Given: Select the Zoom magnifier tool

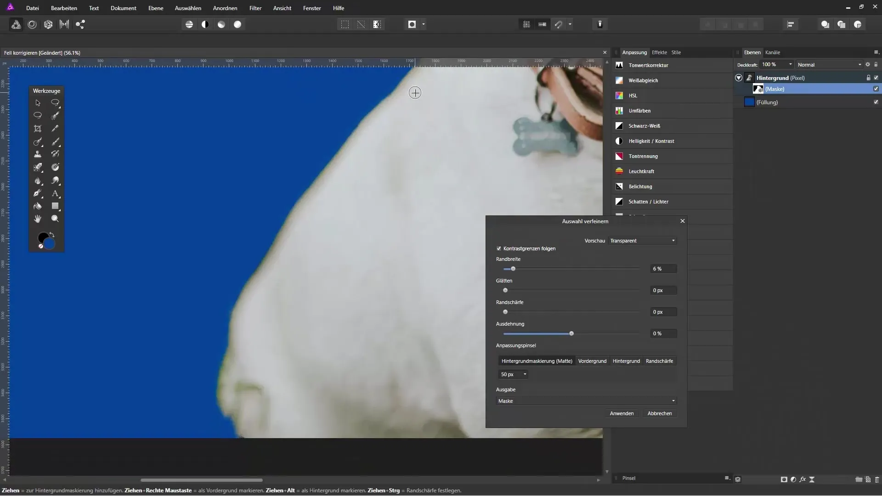Looking at the screenshot, I should [x=55, y=219].
